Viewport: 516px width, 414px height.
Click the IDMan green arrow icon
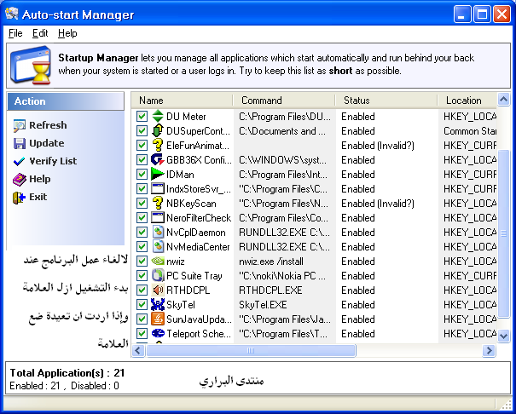point(158,174)
